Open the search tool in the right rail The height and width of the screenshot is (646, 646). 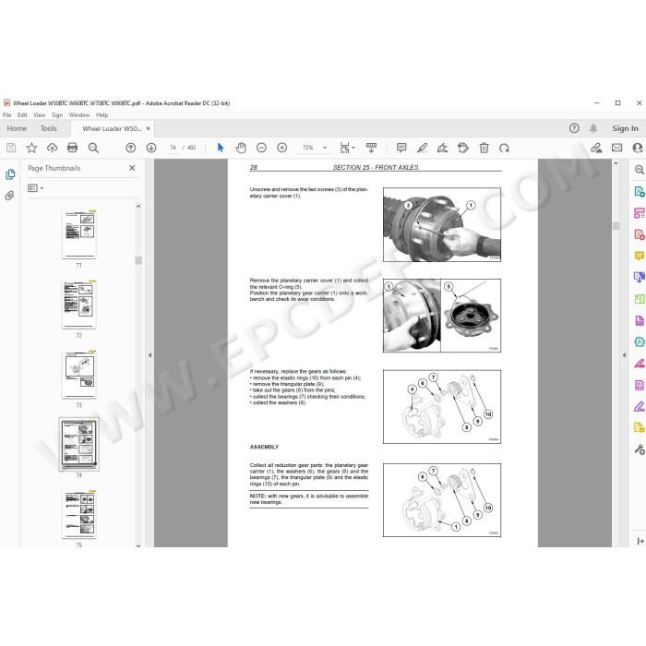640,170
